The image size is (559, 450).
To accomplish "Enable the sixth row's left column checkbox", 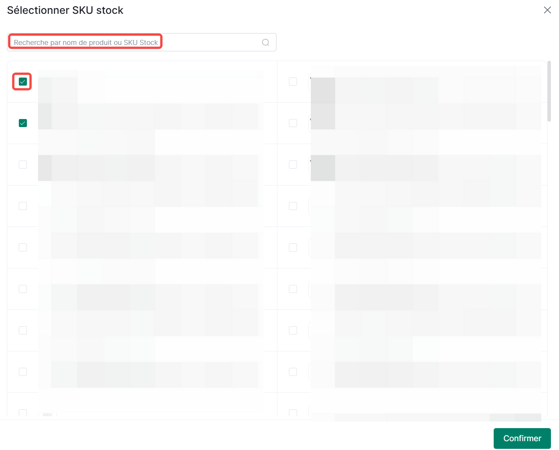I will pyautogui.click(x=23, y=289).
